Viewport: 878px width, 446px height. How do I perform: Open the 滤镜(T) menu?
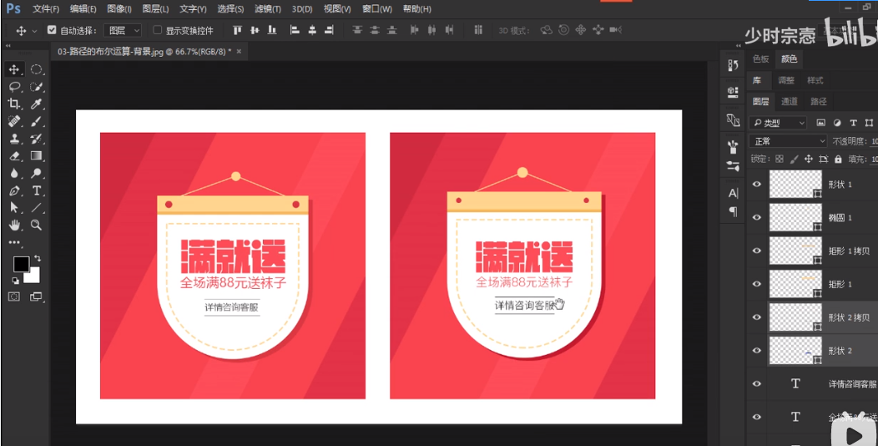[268, 9]
